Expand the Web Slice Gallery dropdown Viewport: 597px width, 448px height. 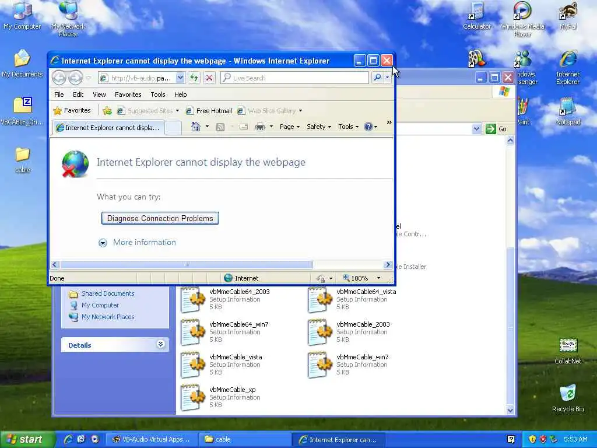pyautogui.click(x=300, y=111)
